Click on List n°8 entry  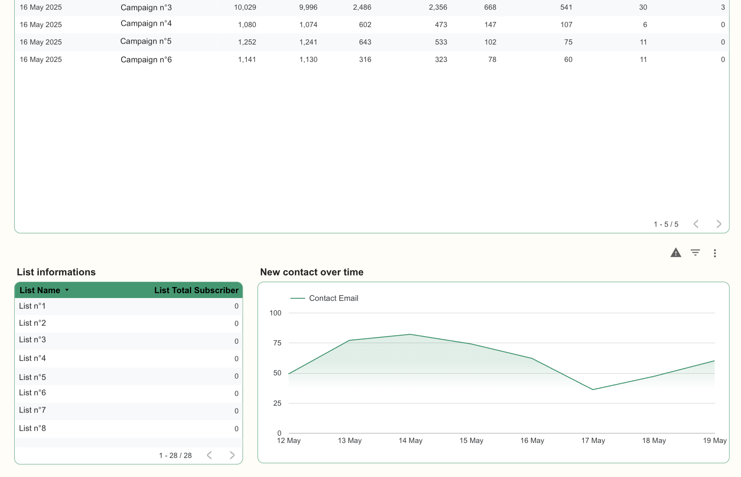(x=32, y=428)
